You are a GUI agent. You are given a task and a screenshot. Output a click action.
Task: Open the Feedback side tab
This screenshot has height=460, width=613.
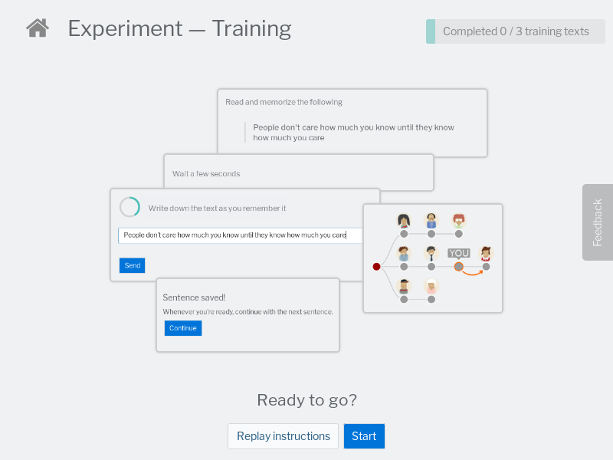[598, 222]
